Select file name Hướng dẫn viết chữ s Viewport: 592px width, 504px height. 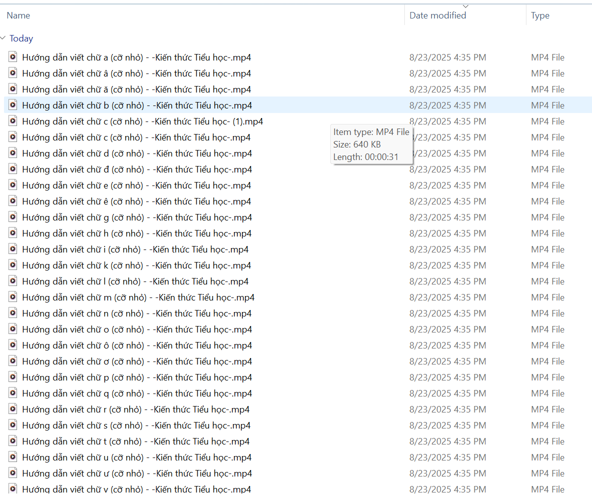click(136, 425)
